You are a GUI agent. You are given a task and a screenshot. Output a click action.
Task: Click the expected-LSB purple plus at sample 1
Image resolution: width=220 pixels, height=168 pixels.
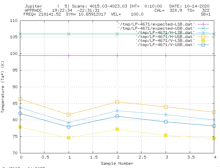pyautogui.click(x=69, y=56)
